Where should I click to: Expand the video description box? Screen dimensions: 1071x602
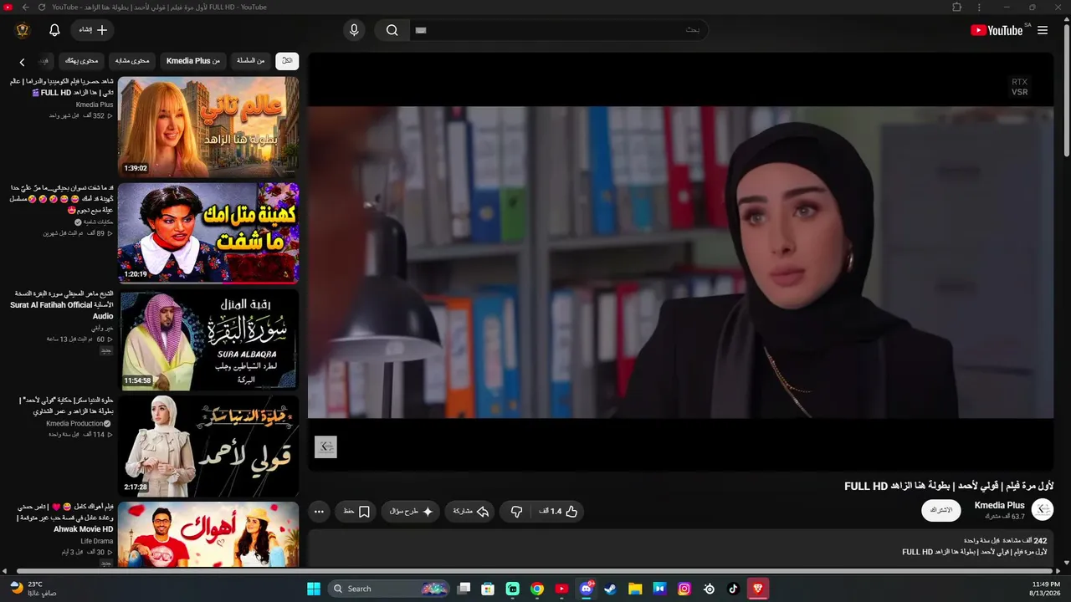point(680,548)
